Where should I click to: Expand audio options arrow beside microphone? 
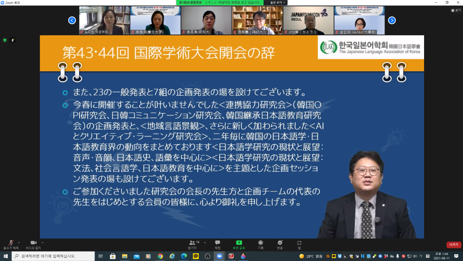point(19,242)
